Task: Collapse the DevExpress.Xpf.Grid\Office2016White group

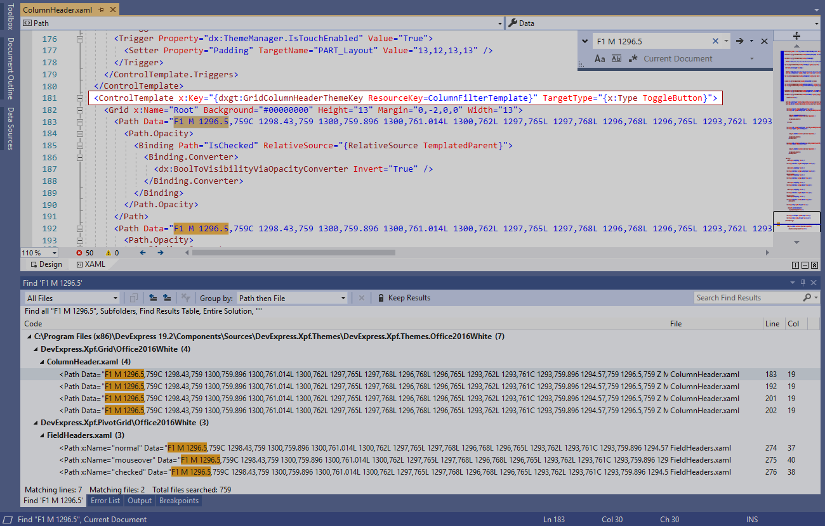Action: tap(35, 349)
